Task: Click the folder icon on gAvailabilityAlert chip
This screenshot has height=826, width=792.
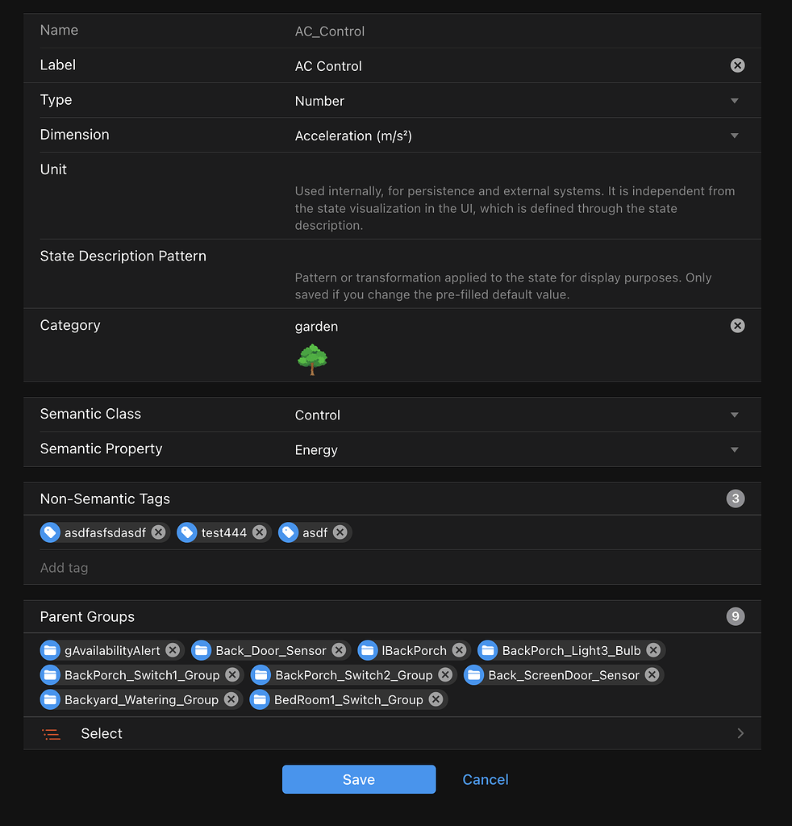Action: coord(51,650)
